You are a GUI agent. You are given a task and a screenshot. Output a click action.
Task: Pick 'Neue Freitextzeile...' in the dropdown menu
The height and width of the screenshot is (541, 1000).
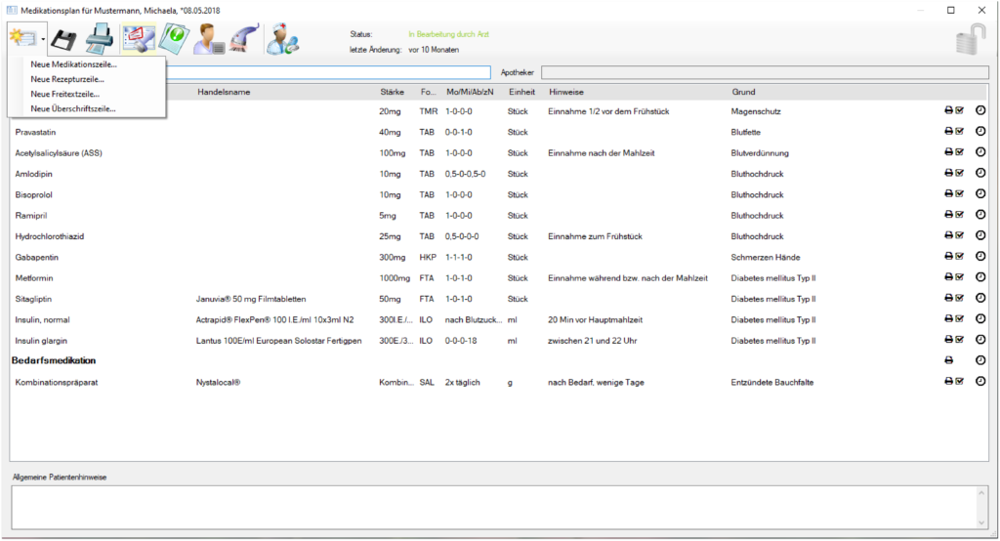click(x=65, y=94)
